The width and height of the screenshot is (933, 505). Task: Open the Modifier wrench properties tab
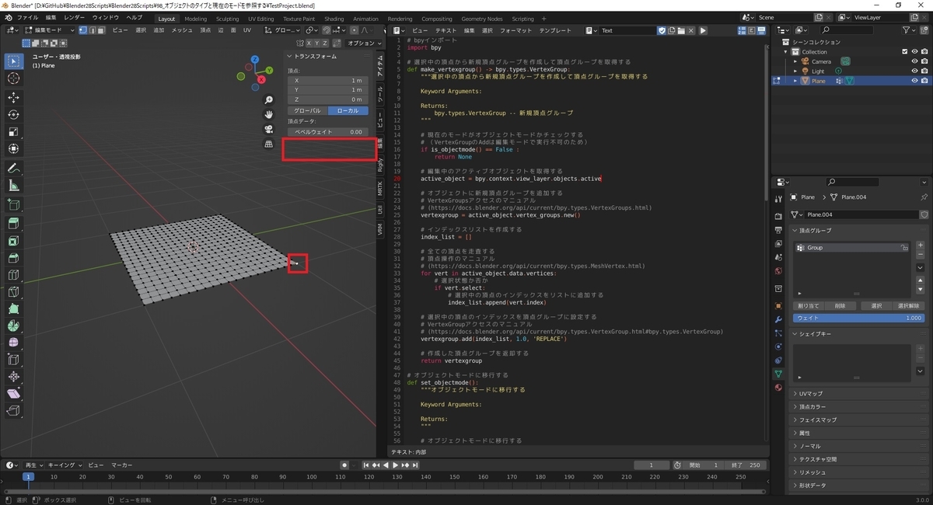[x=778, y=320]
